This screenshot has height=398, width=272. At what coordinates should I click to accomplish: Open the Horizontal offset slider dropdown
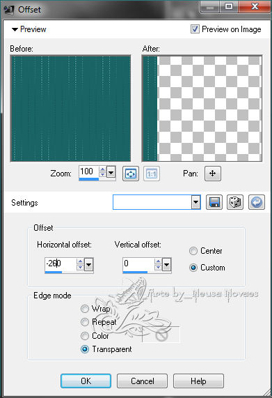coord(88,265)
